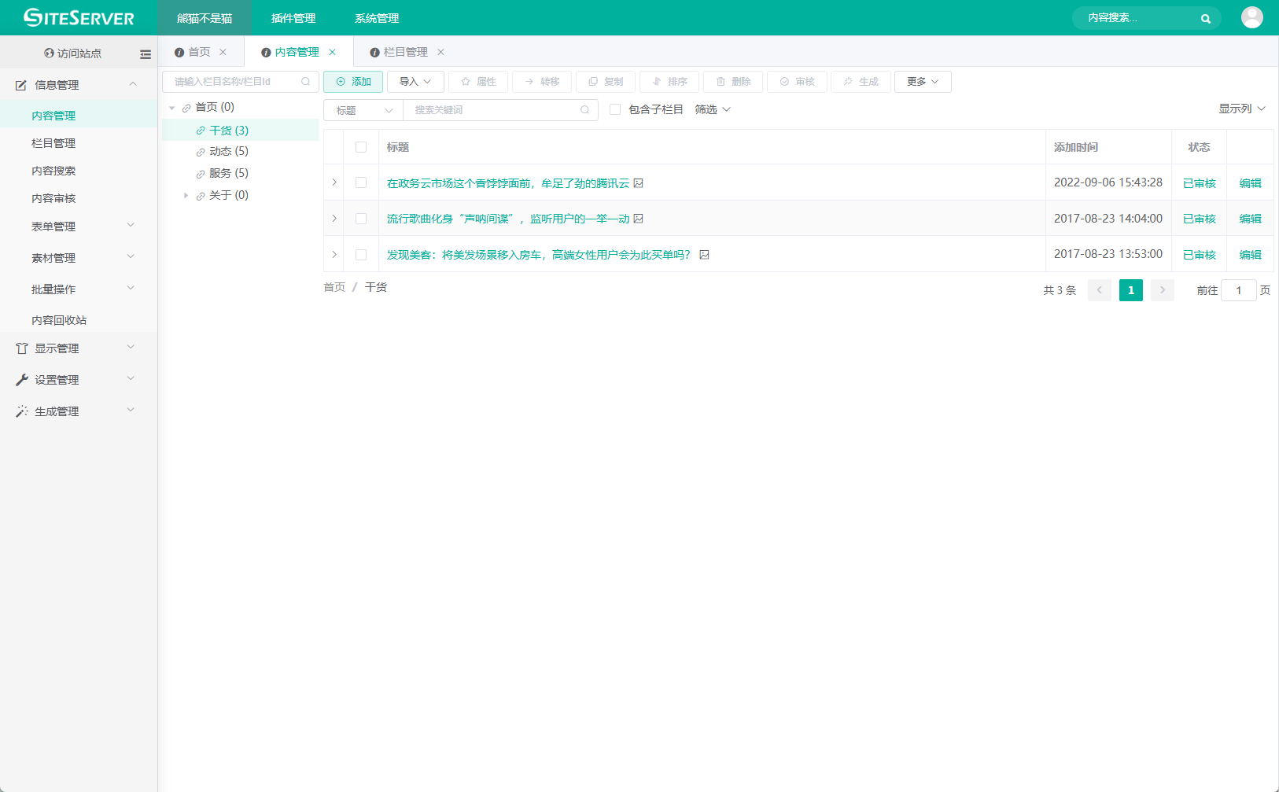Click the 转移 arrow toolbar button
Image resolution: width=1279 pixels, height=792 pixels.
coord(542,82)
